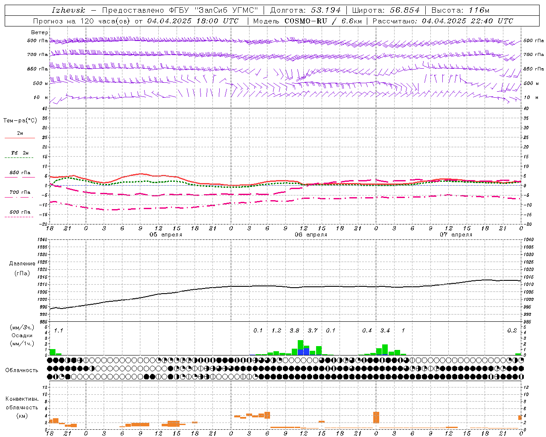546x437 pixels.
Task: Click the 'Облачность' cloud cover label
Action: (22, 370)
